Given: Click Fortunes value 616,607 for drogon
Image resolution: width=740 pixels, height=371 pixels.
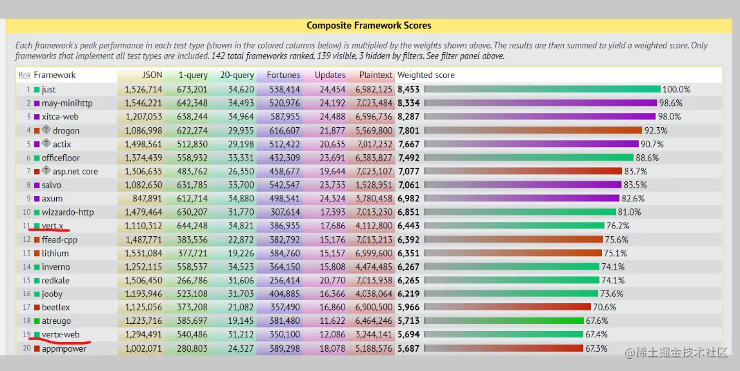Looking at the screenshot, I should 285,131.
